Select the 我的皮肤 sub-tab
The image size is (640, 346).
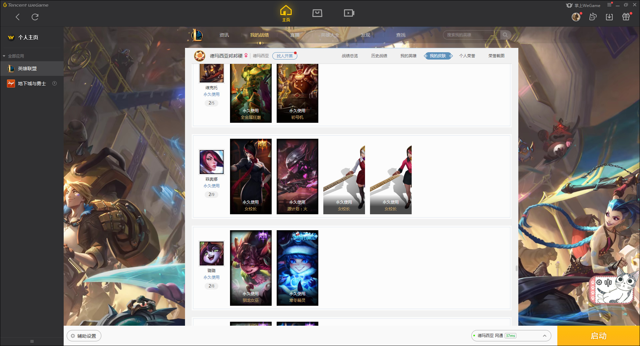[x=438, y=56]
